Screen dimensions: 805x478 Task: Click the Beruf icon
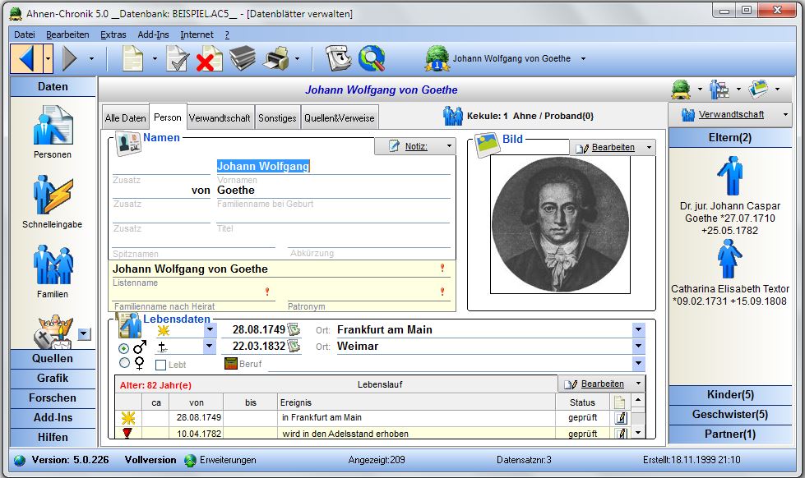point(230,364)
